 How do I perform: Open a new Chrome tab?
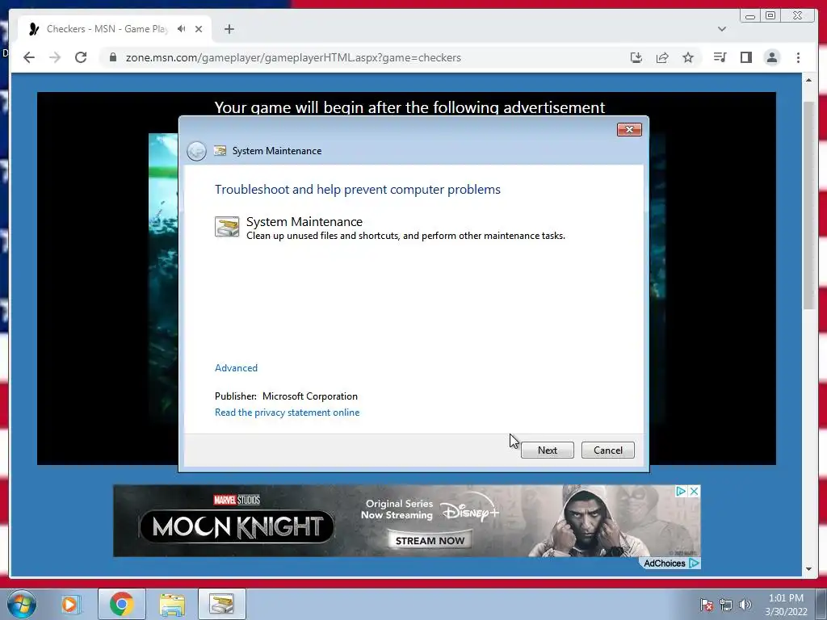(229, 29)
